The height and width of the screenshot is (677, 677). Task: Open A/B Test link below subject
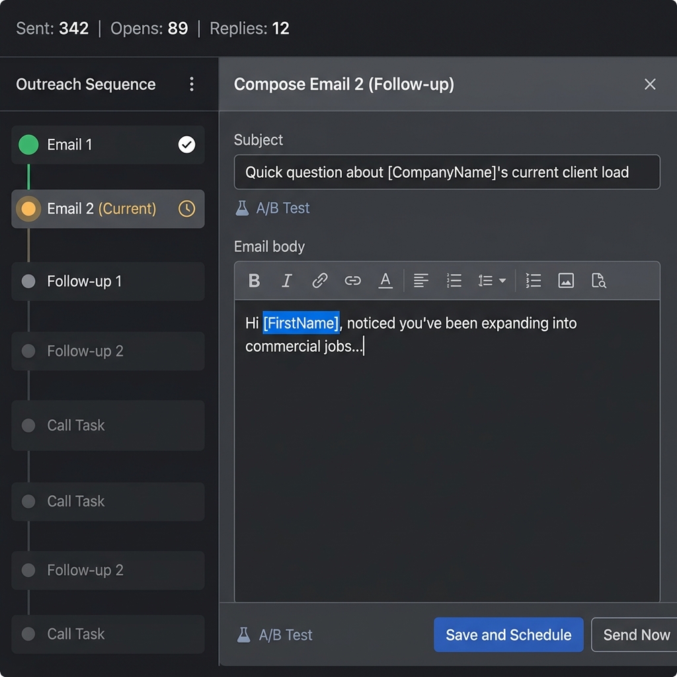[x=272, y=208]
